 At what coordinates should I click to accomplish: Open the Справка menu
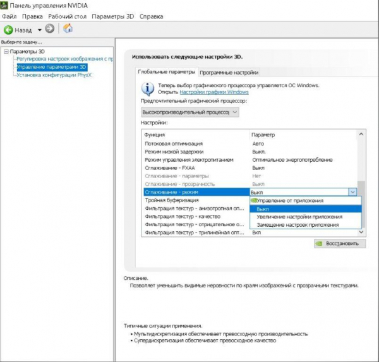click(152, 16)
